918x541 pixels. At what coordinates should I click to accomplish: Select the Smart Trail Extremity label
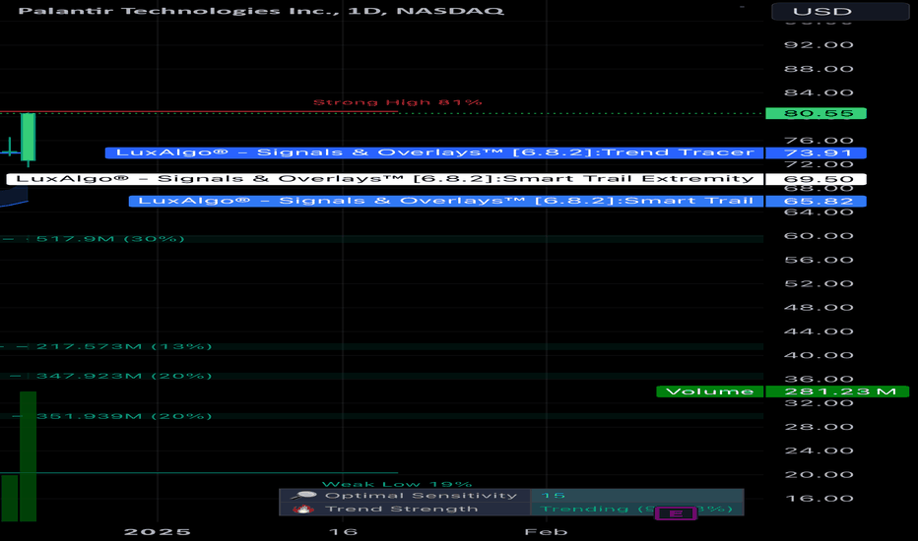click(x=385, y=179)
